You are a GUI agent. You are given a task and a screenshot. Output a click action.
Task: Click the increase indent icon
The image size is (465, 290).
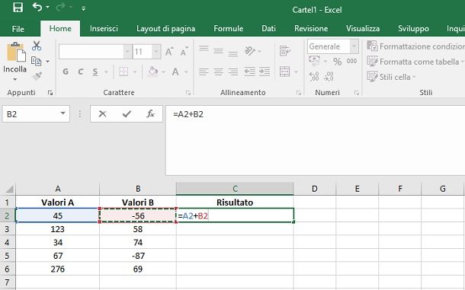[x=265, y=72]
